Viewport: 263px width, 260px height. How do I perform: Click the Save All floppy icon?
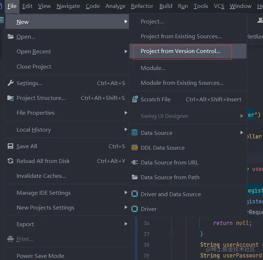coord(10,146)
